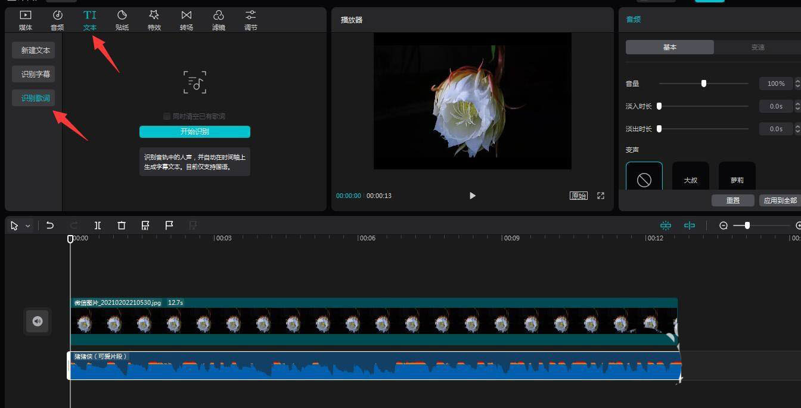Open the 贴纸 stickers panel
Viewport: 801px width, 408px height.
122,20
